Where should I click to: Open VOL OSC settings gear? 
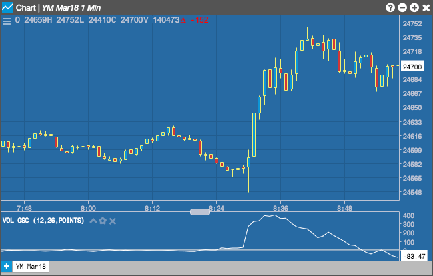pyautogui.click(x=103, y=221)
